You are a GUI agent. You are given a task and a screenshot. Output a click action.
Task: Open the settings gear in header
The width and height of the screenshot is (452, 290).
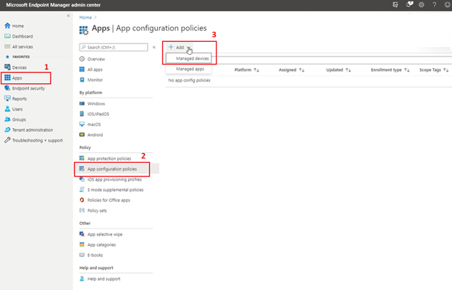(422, 4)
